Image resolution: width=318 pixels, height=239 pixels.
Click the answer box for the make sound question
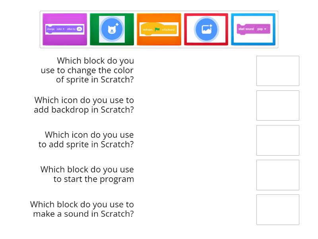[278, 210]
